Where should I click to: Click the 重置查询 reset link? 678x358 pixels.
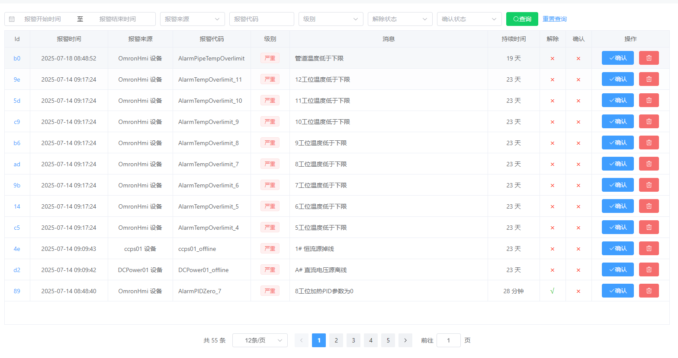[x=554, y=19]
